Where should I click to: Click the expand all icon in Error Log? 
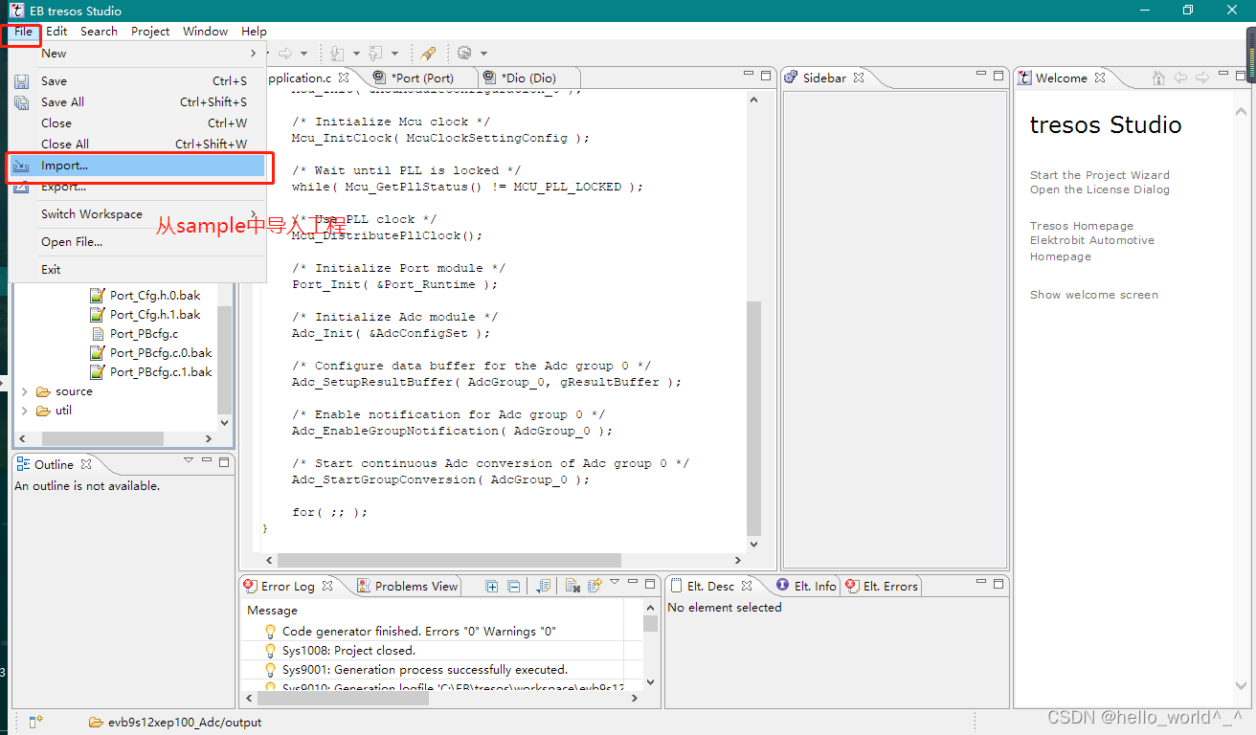click(492, 586)
